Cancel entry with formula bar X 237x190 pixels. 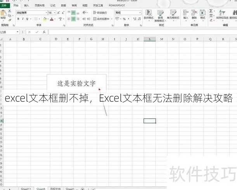coord(29,32)
